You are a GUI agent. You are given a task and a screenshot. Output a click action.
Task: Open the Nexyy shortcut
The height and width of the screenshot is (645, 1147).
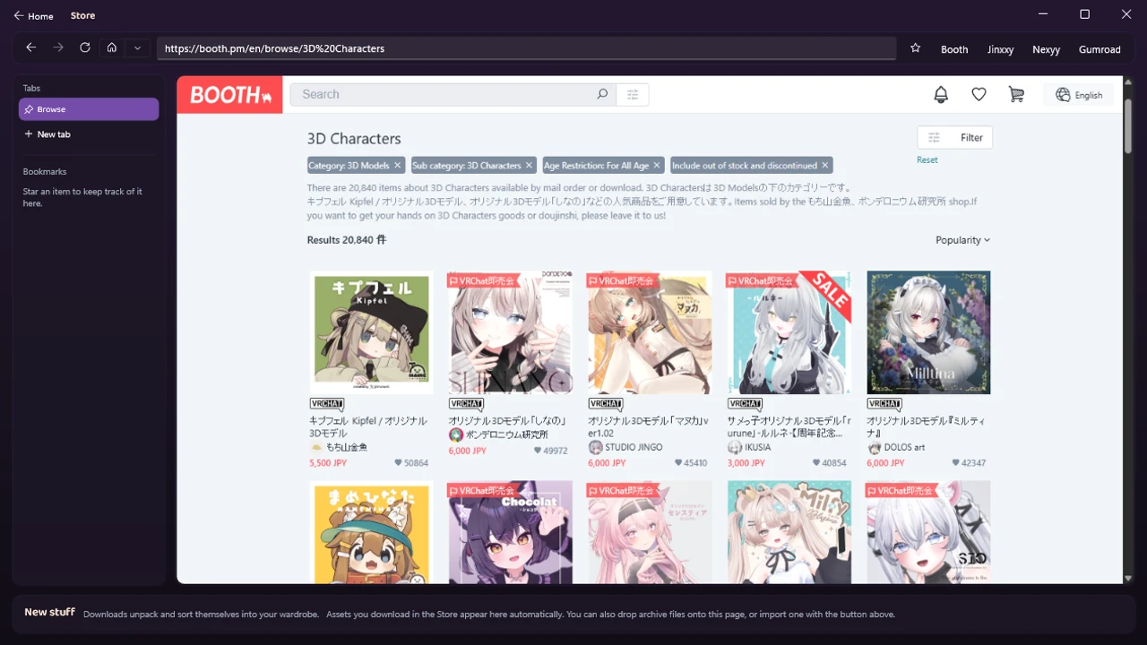pos(1046,49)
